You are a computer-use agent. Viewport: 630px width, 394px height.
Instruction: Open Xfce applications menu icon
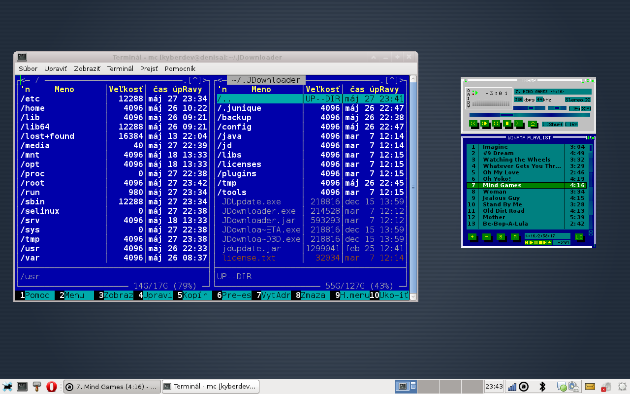pos(7,387)
